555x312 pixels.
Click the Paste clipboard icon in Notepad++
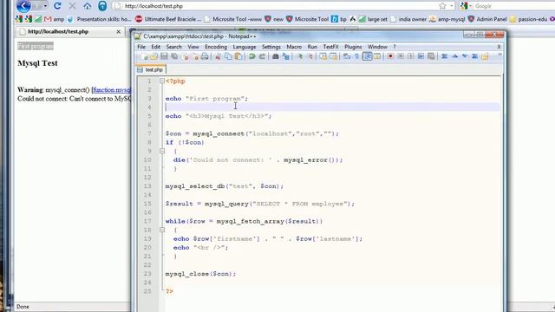pyautogui.click(x=238, y=56)
